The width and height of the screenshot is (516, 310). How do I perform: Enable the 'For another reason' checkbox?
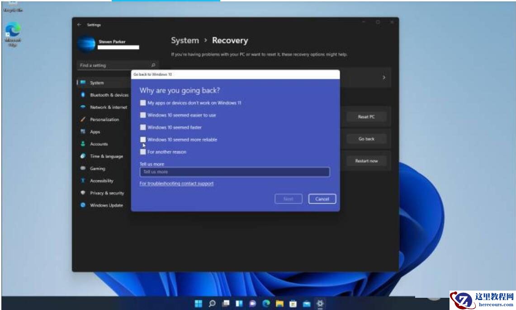(143, 152)
